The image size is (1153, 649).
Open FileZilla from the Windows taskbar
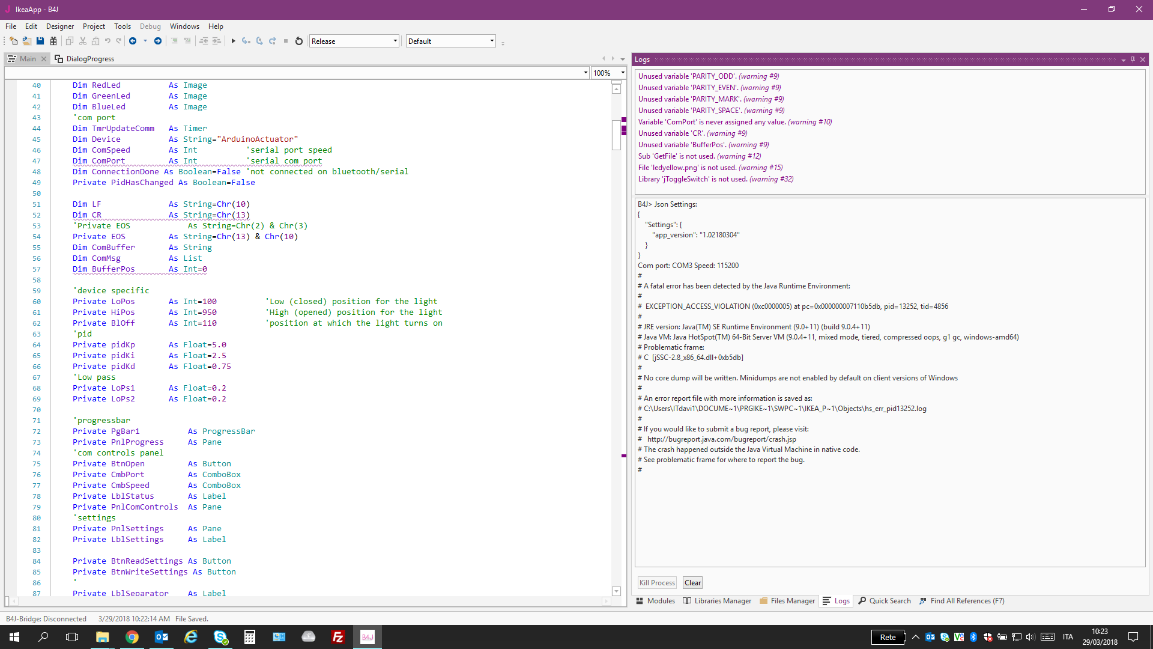[x=338, y=637]
